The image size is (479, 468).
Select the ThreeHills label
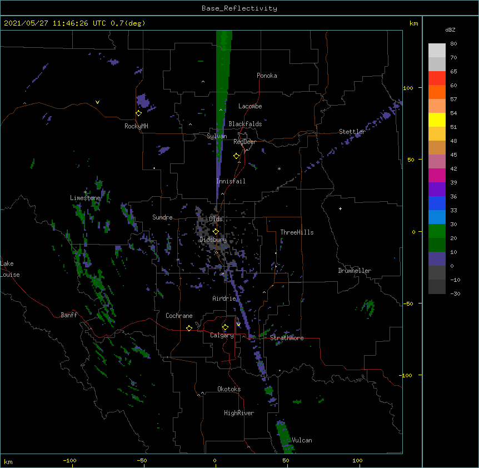pos(297,232)
